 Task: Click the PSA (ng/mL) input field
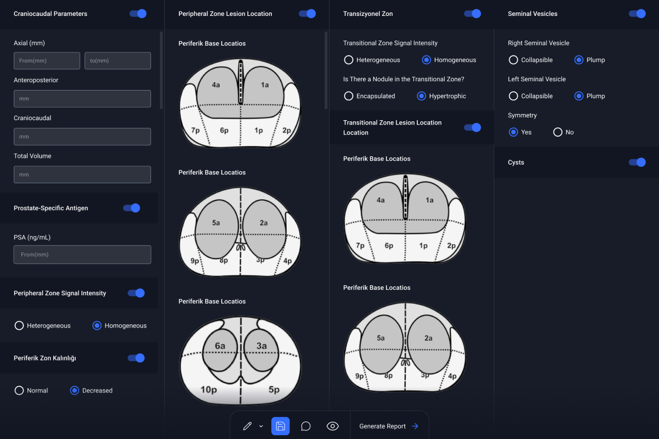click(82, 255)
